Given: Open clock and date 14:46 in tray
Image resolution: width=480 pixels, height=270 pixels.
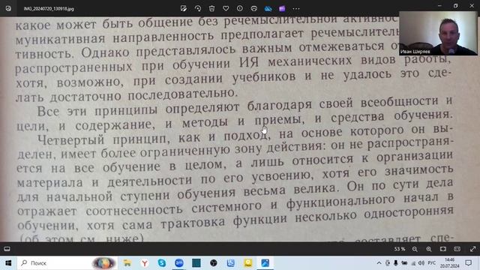Looking at the screenshot, I should point(450,263).
